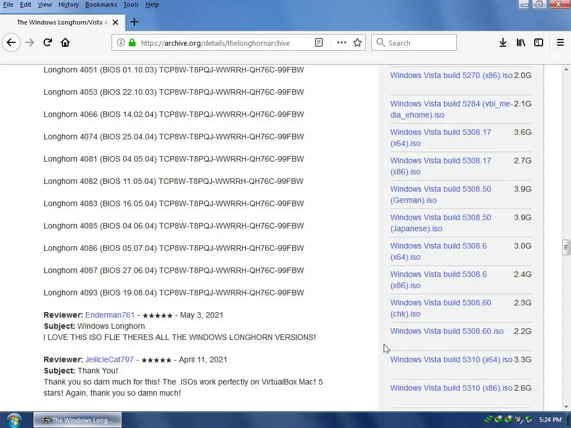Reload the current page

(47, 42)
